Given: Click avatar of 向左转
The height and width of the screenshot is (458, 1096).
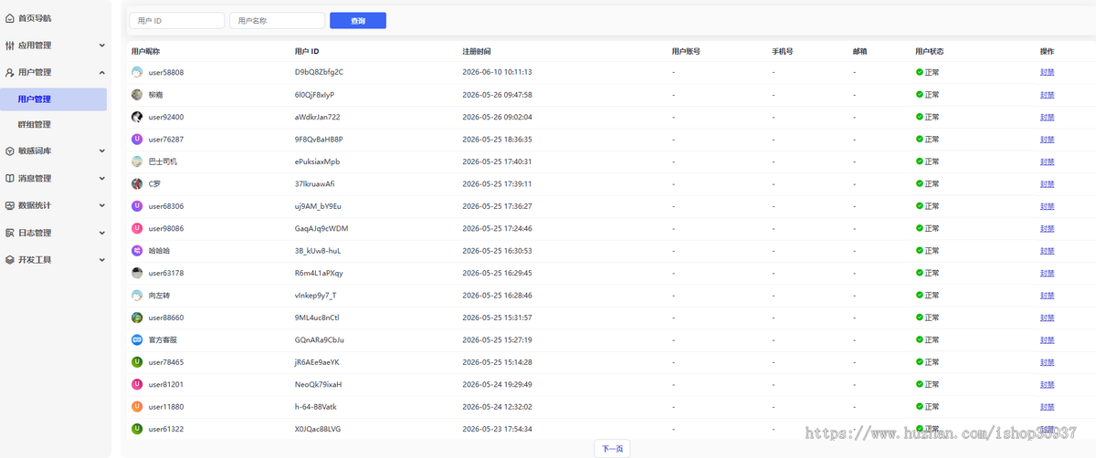Looking at the screenshot, I should point(137,296).
